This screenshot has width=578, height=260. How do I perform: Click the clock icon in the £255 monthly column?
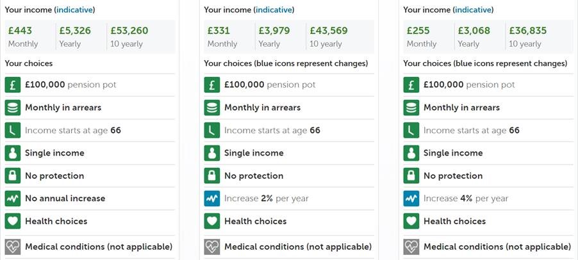click(411, 131)
